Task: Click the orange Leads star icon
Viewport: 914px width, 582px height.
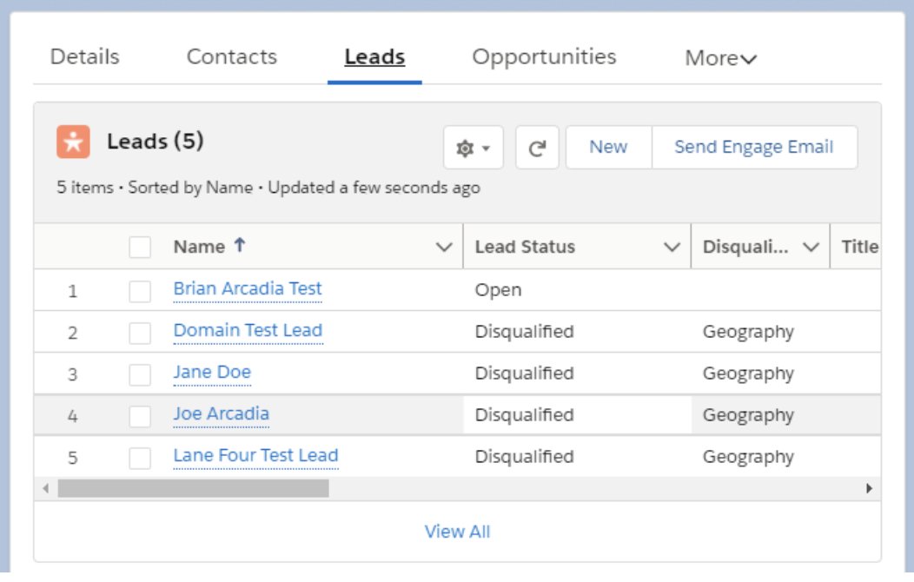Action: click(73, 142)
